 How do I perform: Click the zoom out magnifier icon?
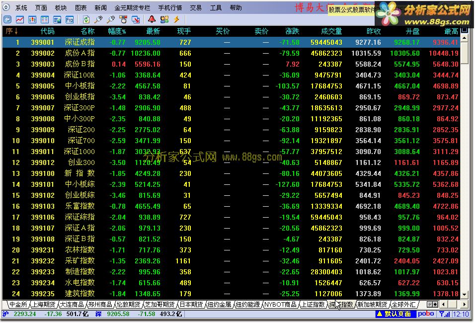pyautogui.click(x=111, y=20)
